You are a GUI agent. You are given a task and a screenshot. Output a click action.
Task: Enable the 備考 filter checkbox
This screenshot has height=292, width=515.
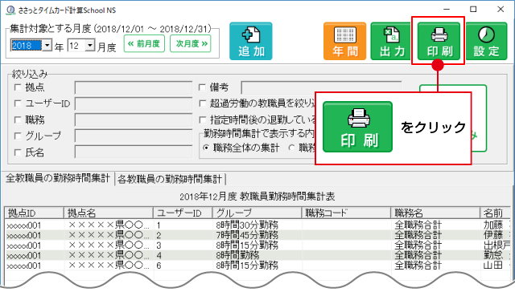coord(202,87)
